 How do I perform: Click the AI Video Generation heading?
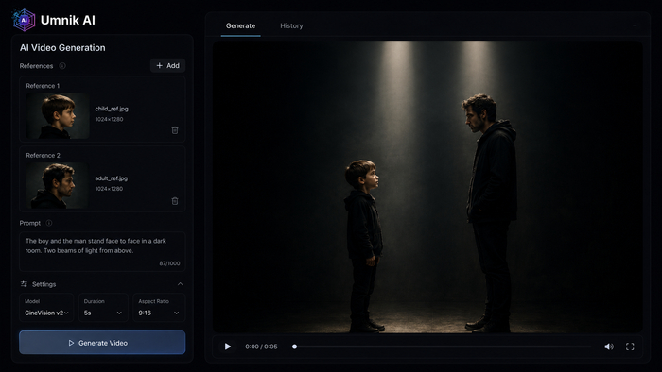coord(62,47)
